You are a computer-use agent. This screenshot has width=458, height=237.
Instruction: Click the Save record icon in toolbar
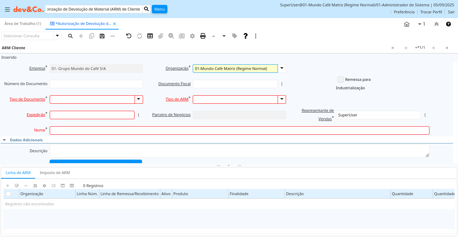point(102,36)
